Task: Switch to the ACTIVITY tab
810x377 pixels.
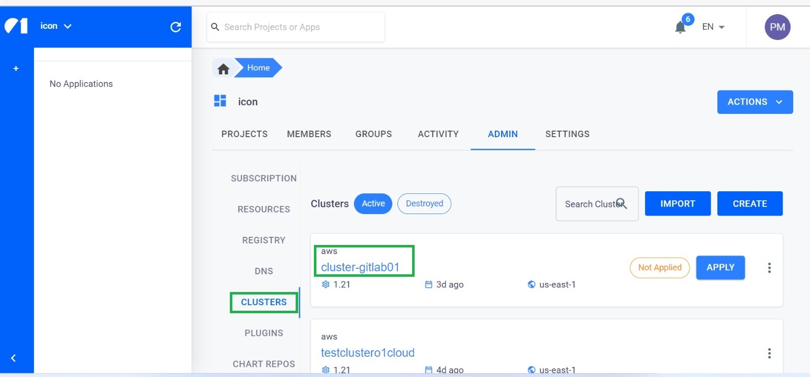Action: (x=438, y=134)
